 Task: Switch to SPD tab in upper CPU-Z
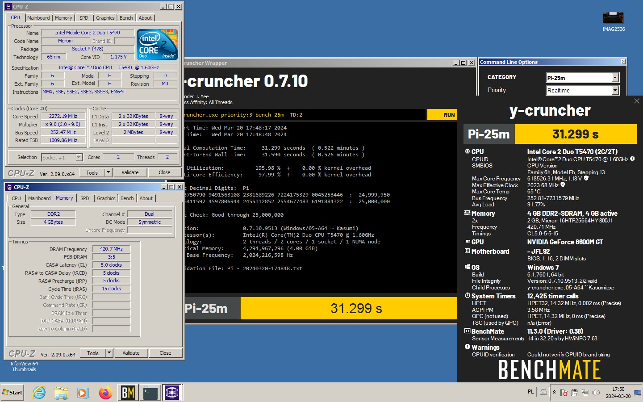coord(84,18)
